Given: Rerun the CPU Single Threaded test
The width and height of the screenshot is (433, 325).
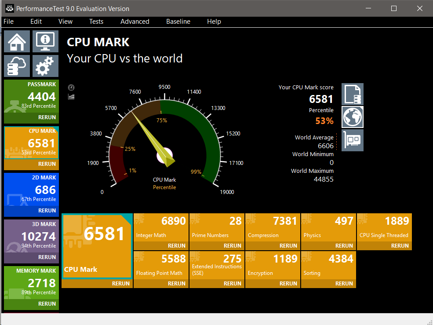Looking at the screenshot, I should [x=400, y=246].
